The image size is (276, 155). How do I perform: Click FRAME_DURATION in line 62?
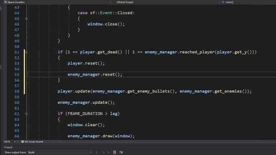point(85,114)
